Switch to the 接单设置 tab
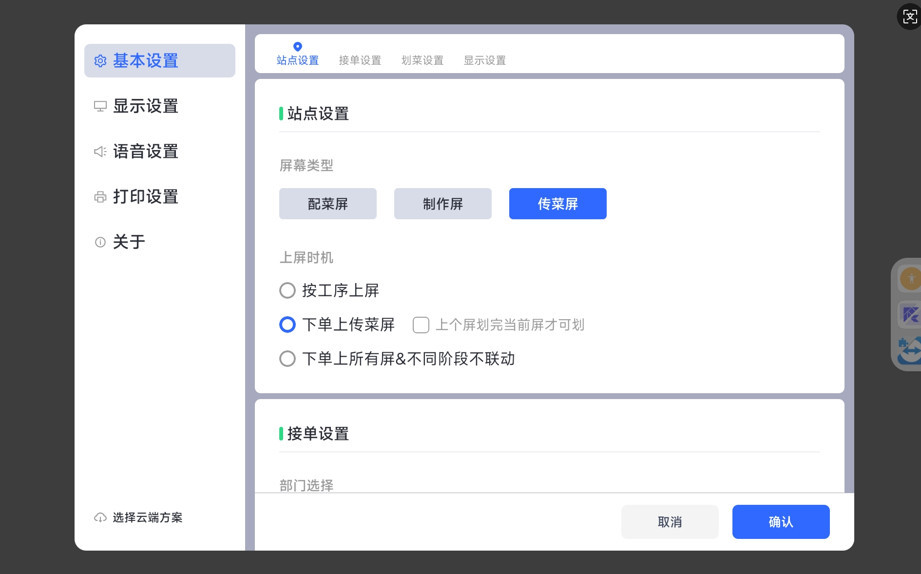The image size is (921, 574). [x=360, y=60]
